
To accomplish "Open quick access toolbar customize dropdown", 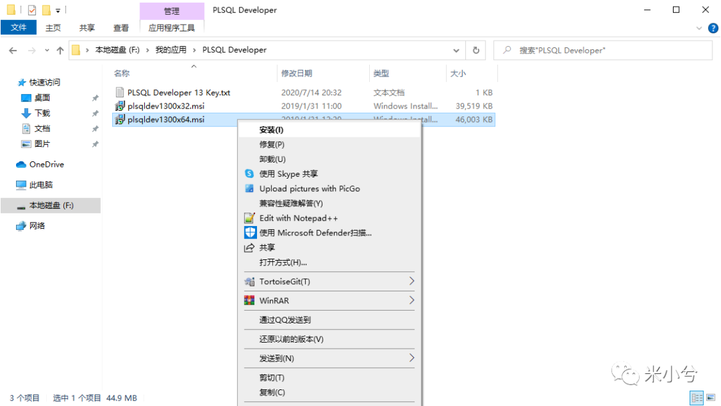I will click(x=58, y=10).
